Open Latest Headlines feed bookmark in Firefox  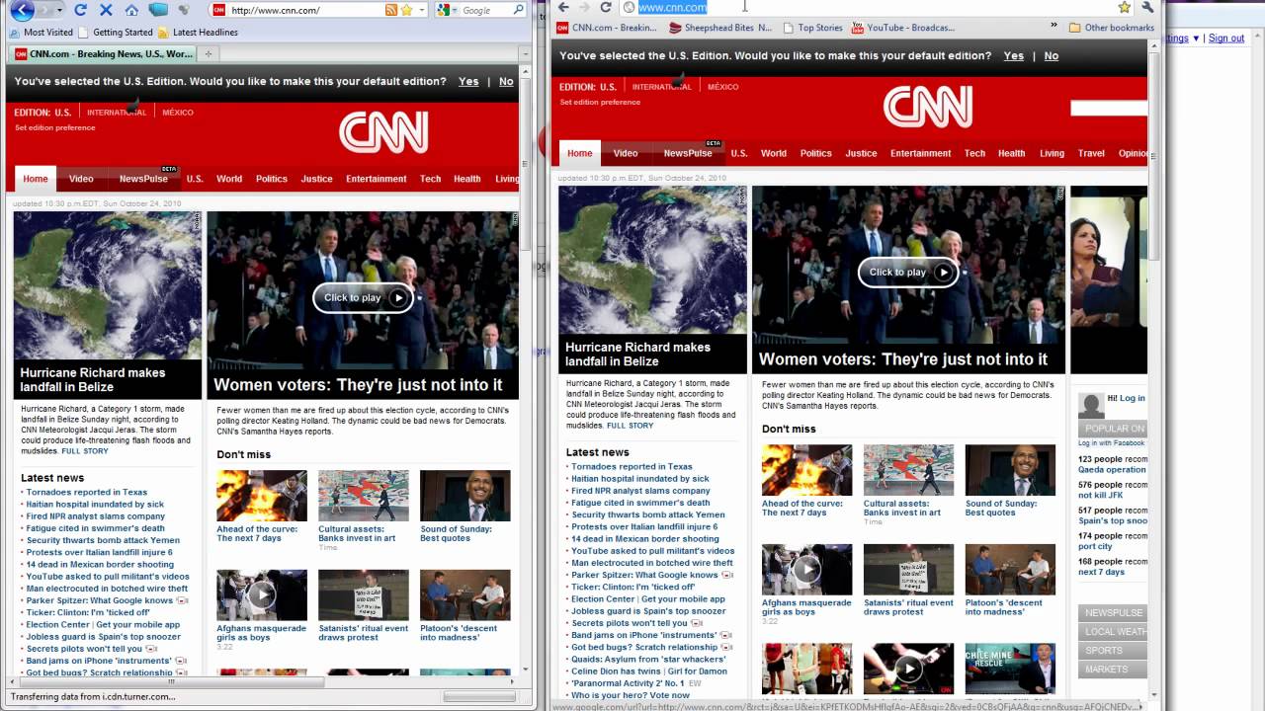click(198, 33)
